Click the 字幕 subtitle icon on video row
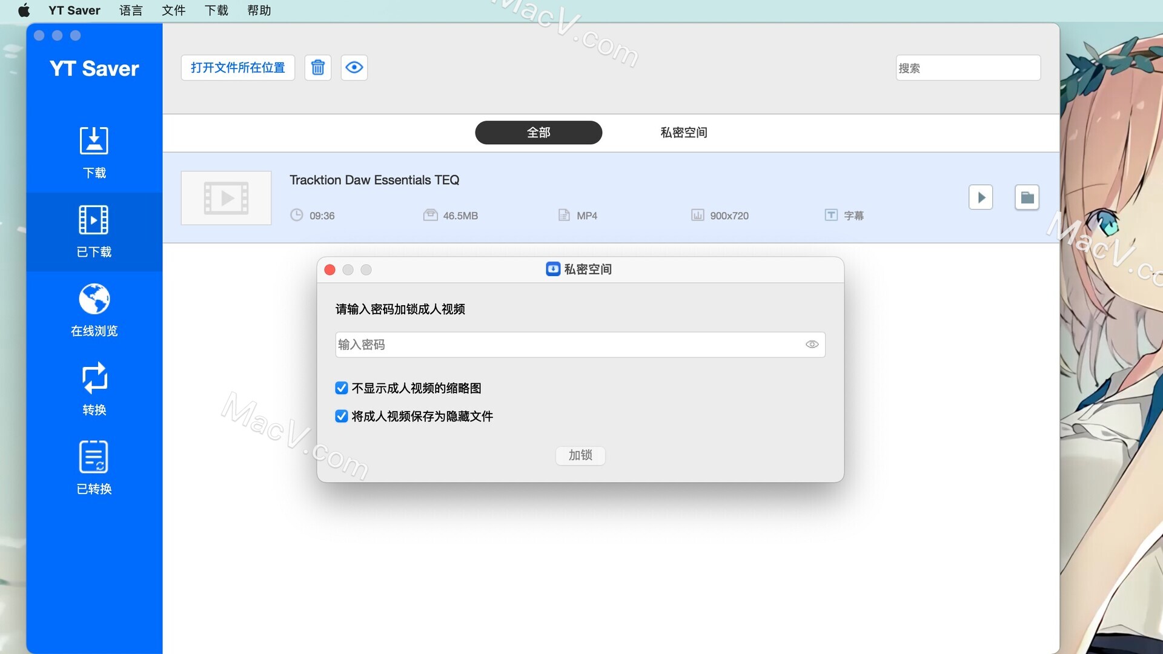The width and height of the screenshot is (1163, 654). [x=831, y=215]
